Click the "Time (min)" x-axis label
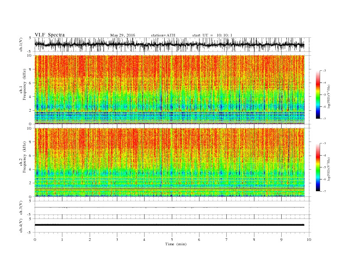The image size is (348, 269). [x=176, y=244]
